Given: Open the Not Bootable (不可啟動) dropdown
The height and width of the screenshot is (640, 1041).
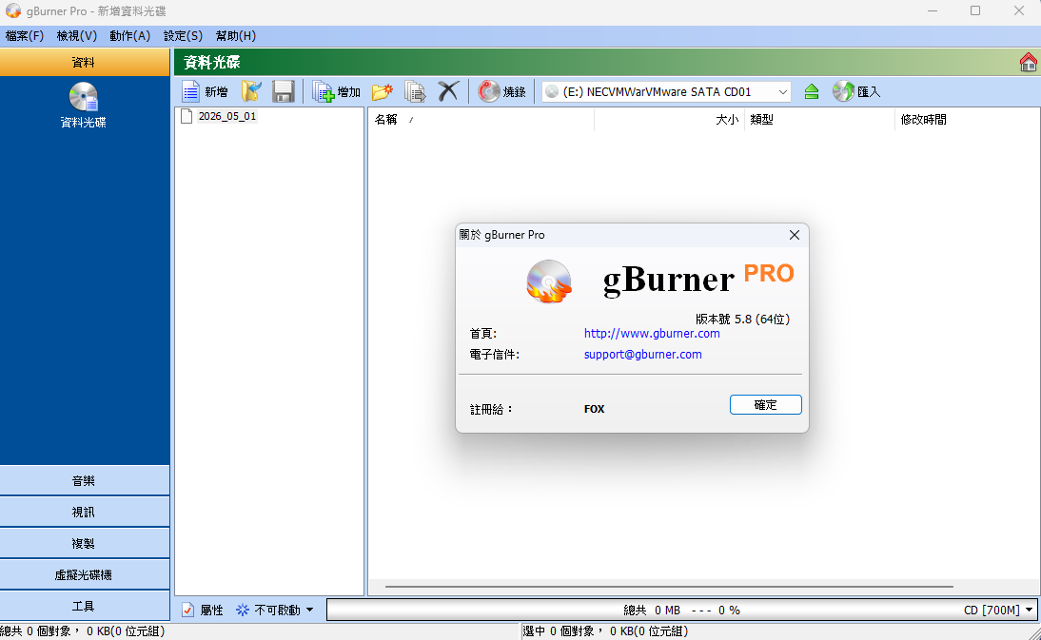Looking at the screenshot, I should pos(309,610).
